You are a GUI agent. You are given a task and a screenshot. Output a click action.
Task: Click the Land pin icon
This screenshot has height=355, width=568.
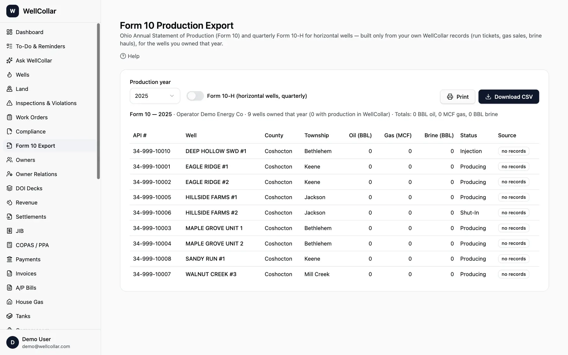pos(9,89)
